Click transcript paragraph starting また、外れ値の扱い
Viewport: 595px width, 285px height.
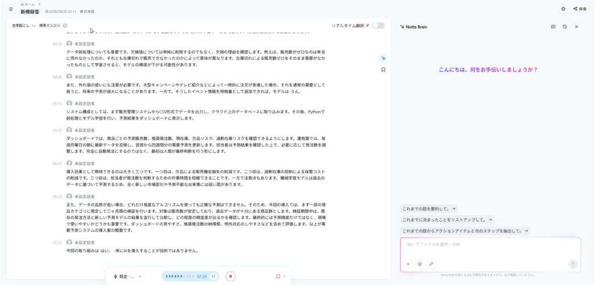195,88
